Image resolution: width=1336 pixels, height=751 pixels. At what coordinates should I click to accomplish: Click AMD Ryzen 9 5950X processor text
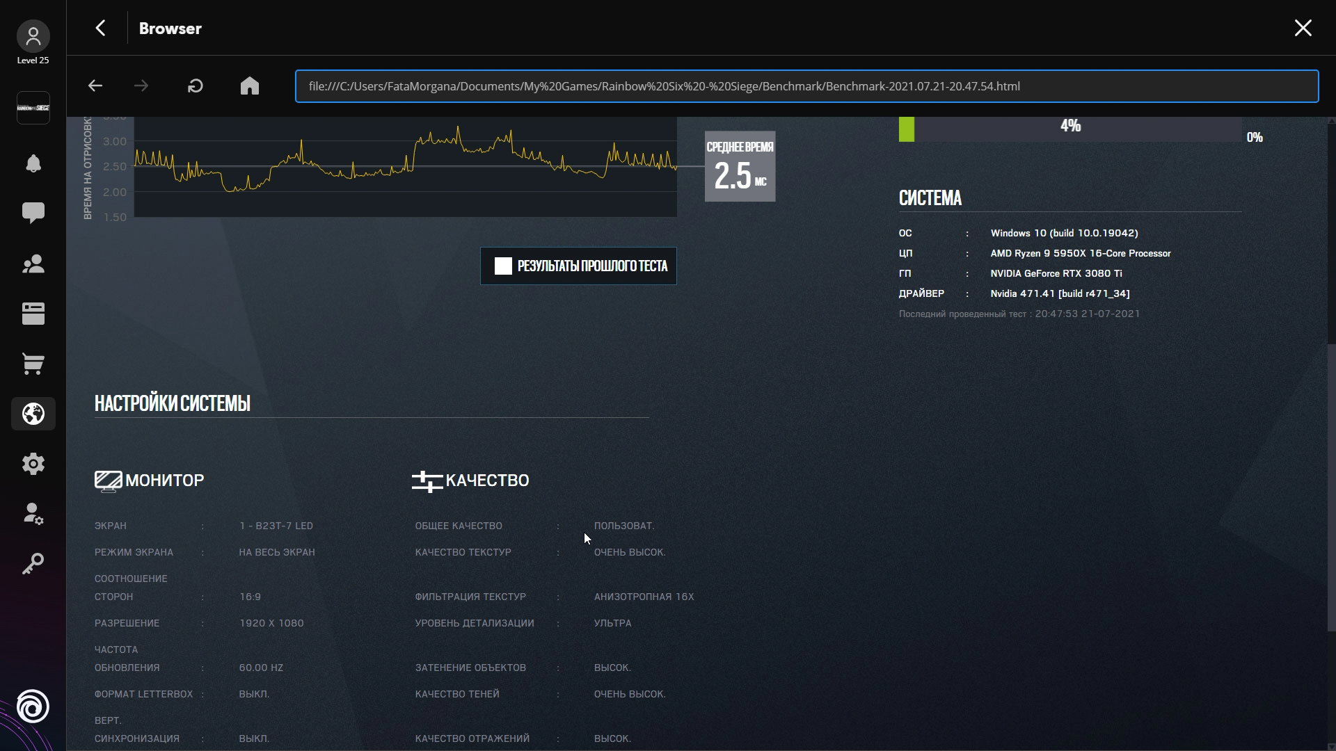tap(1081, 254)
